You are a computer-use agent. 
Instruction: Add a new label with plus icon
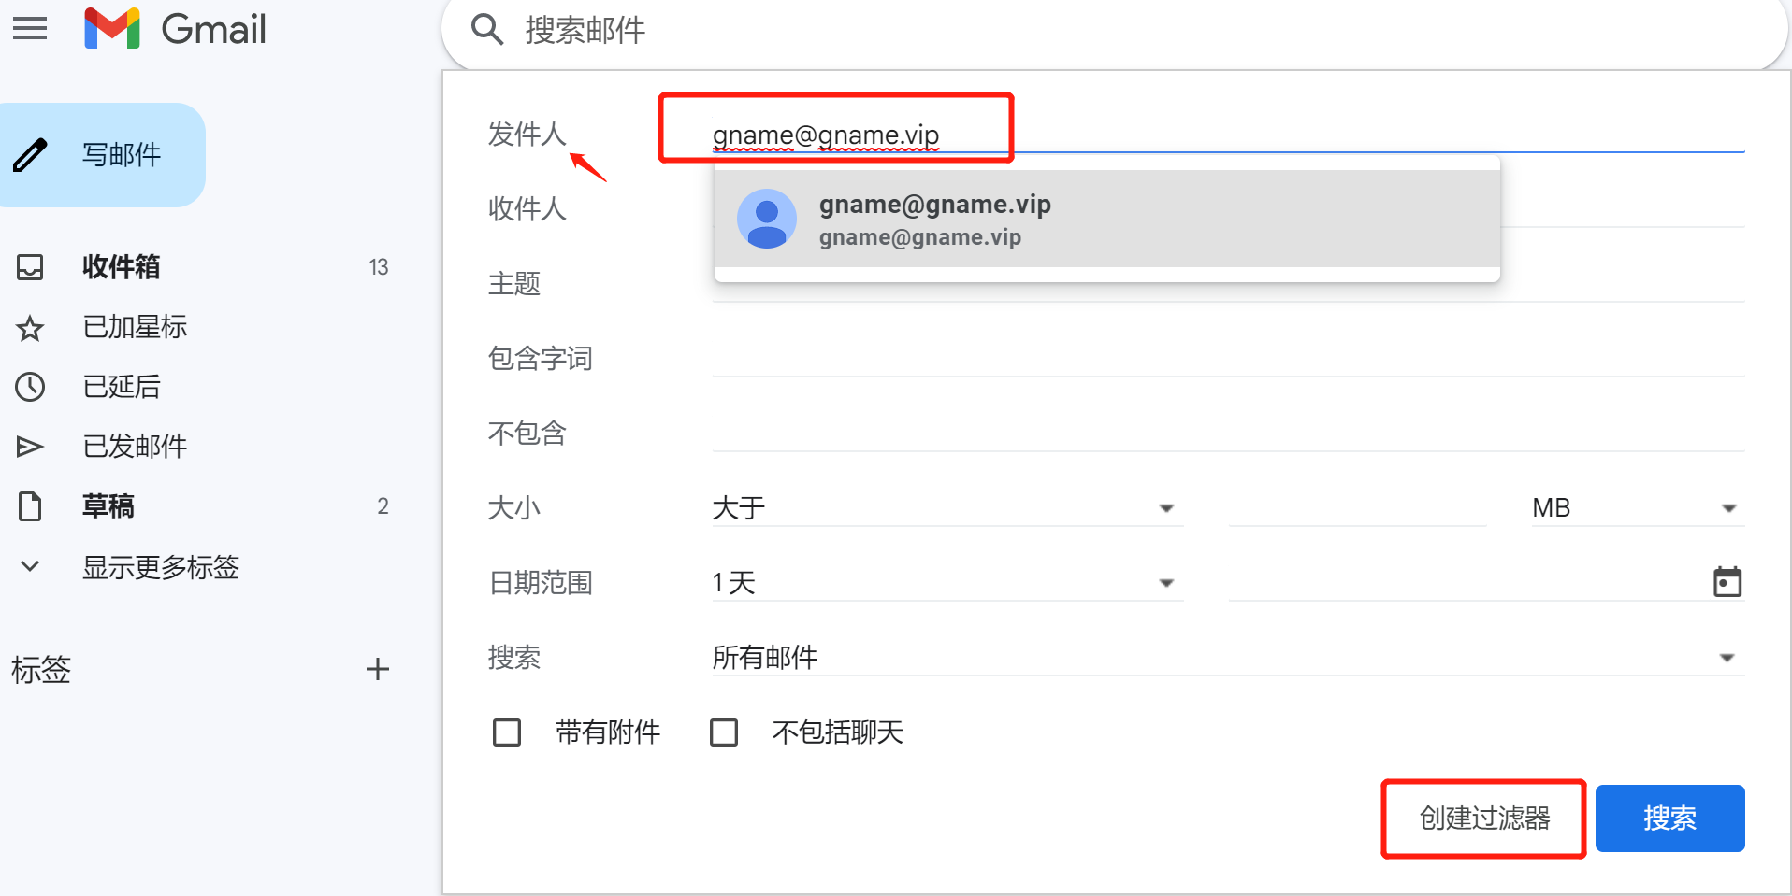pos(378,669)
